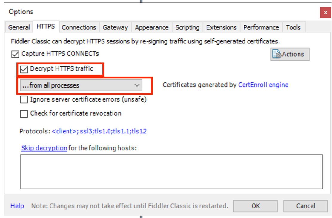Confirm settings with OK
This screenshot has height=218, width=332.
255,206
